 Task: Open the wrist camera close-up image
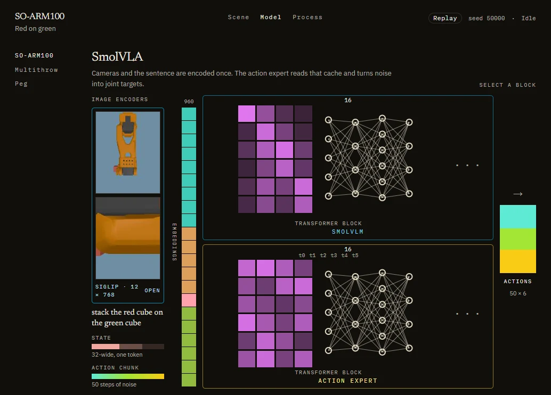coord(128,238)
